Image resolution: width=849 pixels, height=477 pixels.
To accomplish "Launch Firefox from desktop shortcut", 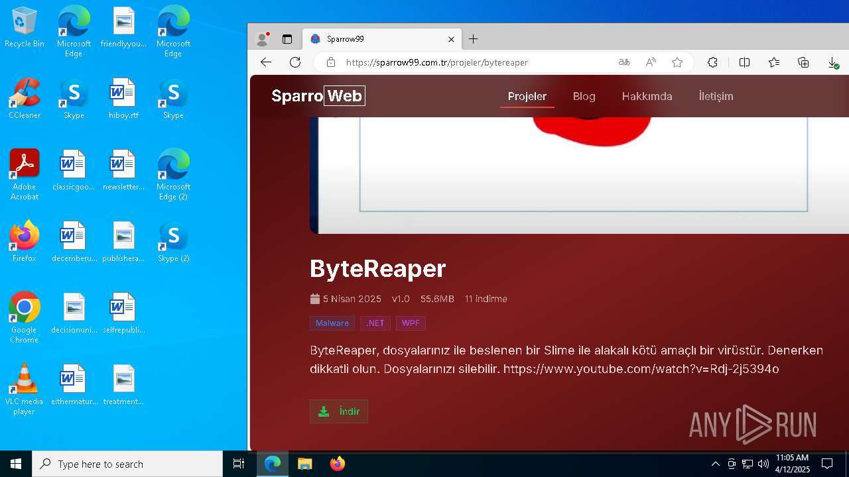I will point(25,242).
